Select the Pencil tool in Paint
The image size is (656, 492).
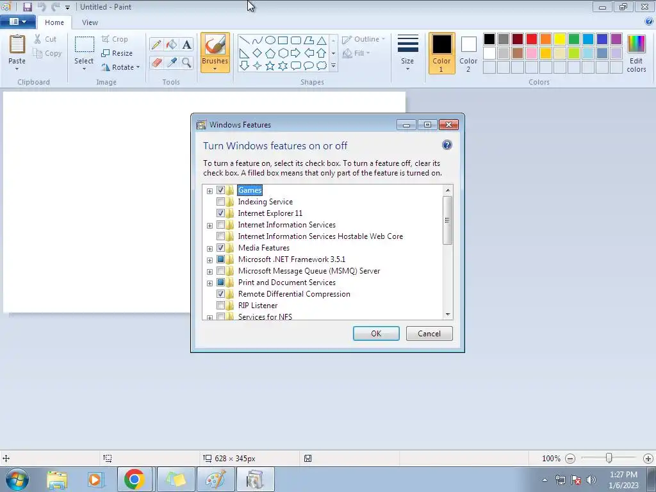156,44
